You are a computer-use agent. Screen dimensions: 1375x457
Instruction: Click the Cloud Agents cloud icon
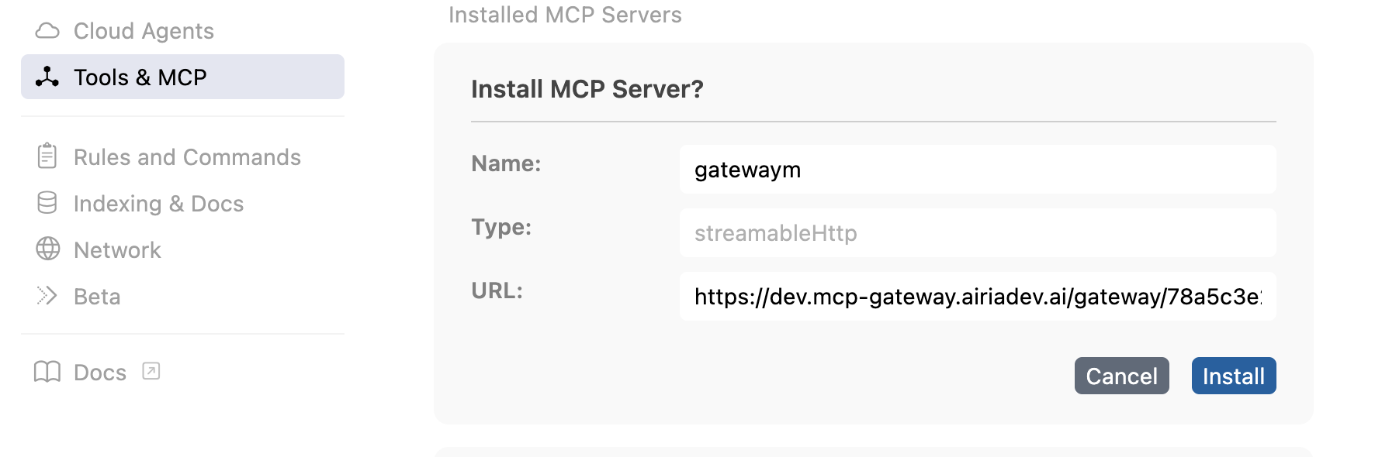(x=47, y=31)
